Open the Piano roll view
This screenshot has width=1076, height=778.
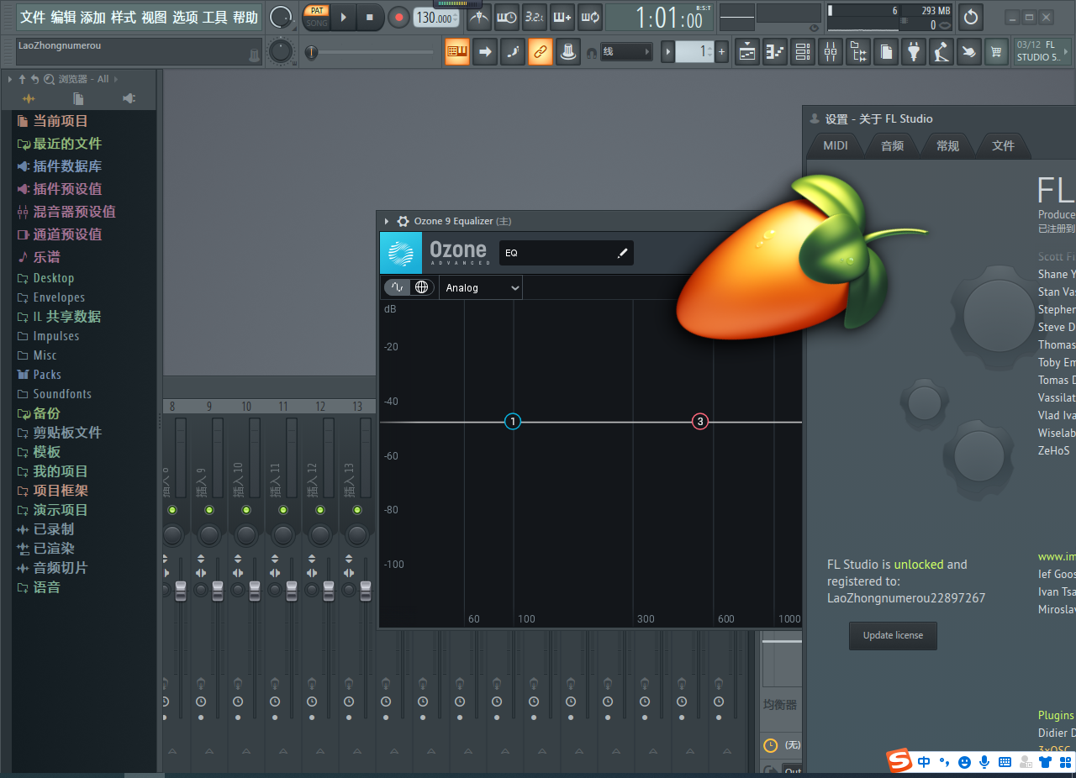[x=774, y=51]
